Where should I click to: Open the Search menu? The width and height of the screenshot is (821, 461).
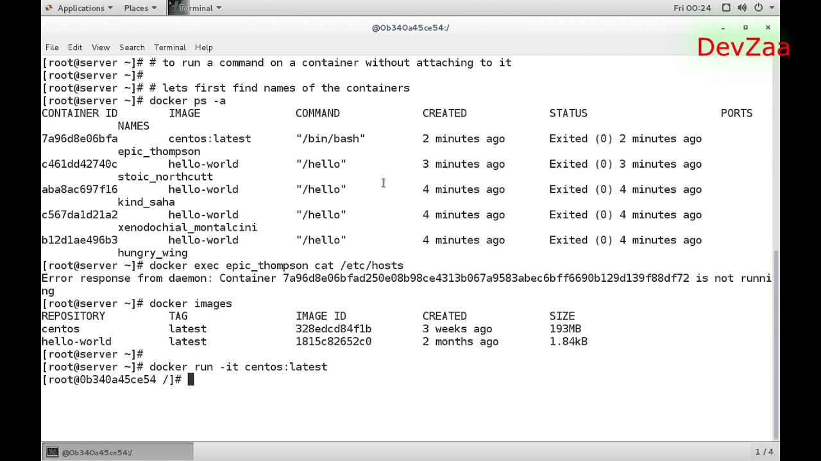132,47
